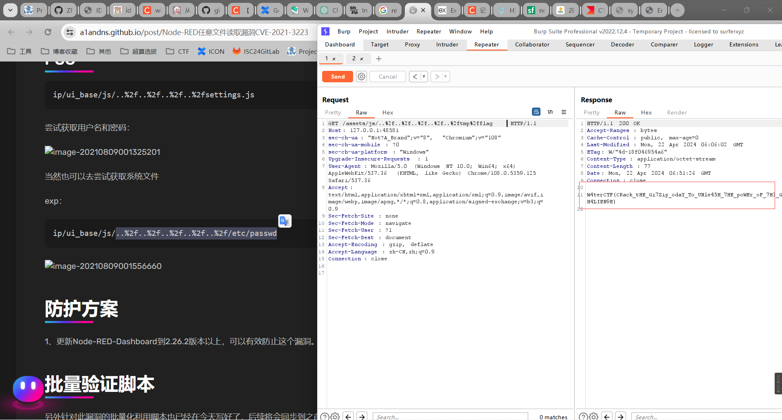Close Repeater tab 2
The width and height of the screenshot is (782, 420).
click(362, 59)
